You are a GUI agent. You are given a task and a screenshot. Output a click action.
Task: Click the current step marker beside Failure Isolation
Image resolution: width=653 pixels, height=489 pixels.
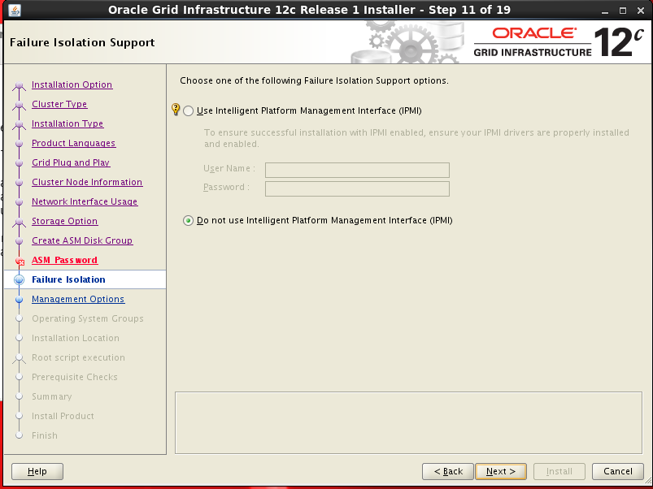20,280
